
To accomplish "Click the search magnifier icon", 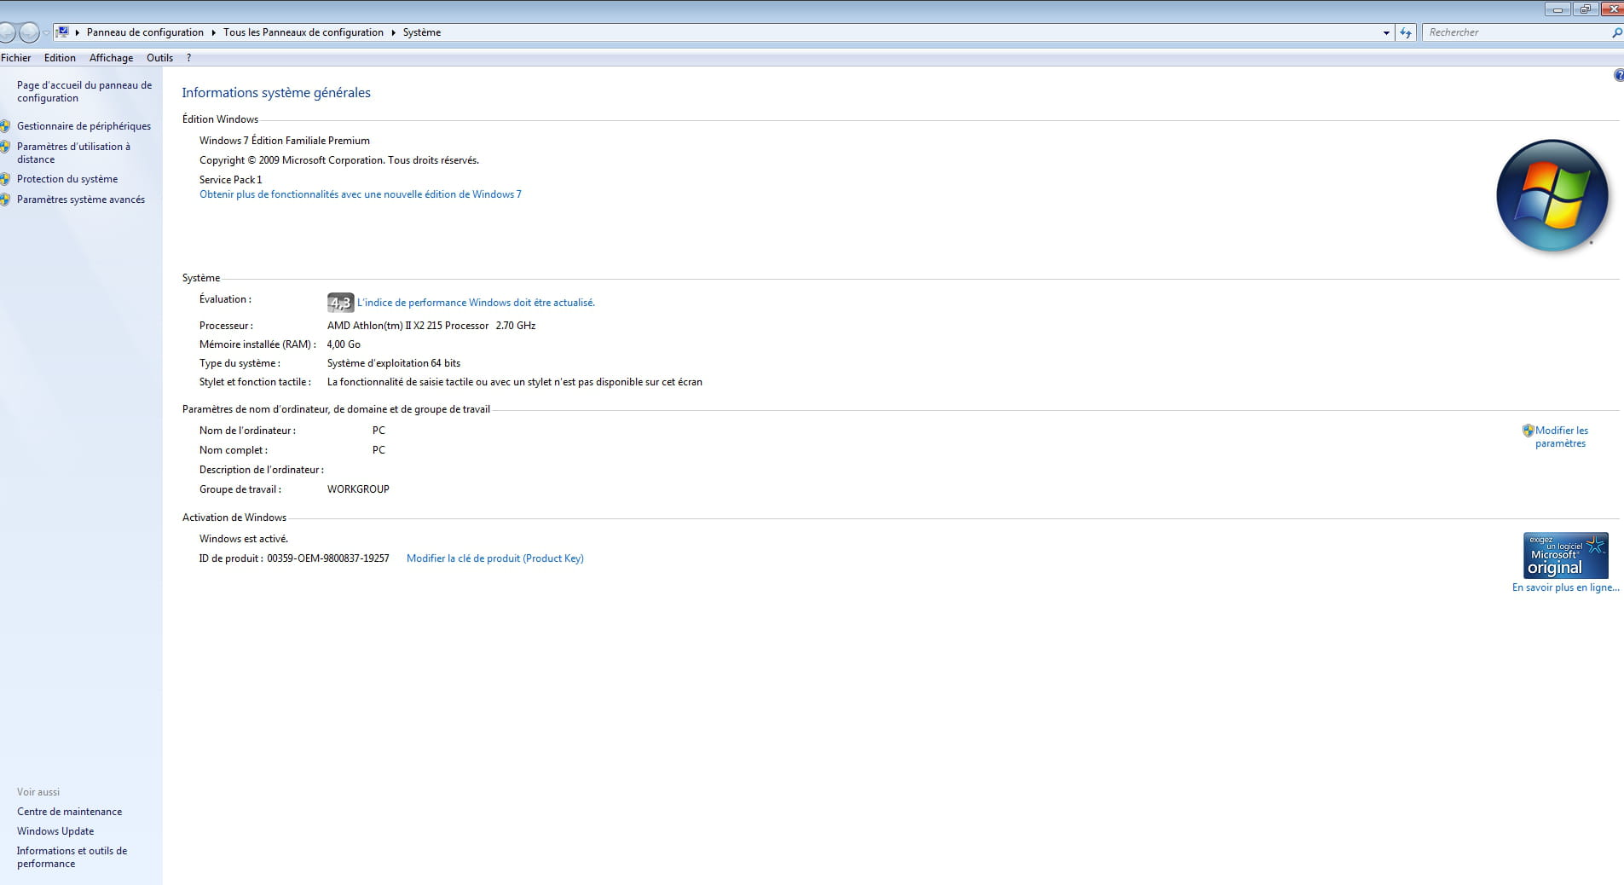I will point(1616,32).
